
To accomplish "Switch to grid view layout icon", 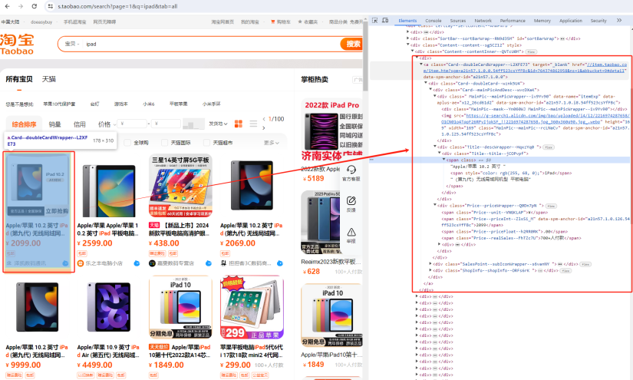I will coord(239,124).
